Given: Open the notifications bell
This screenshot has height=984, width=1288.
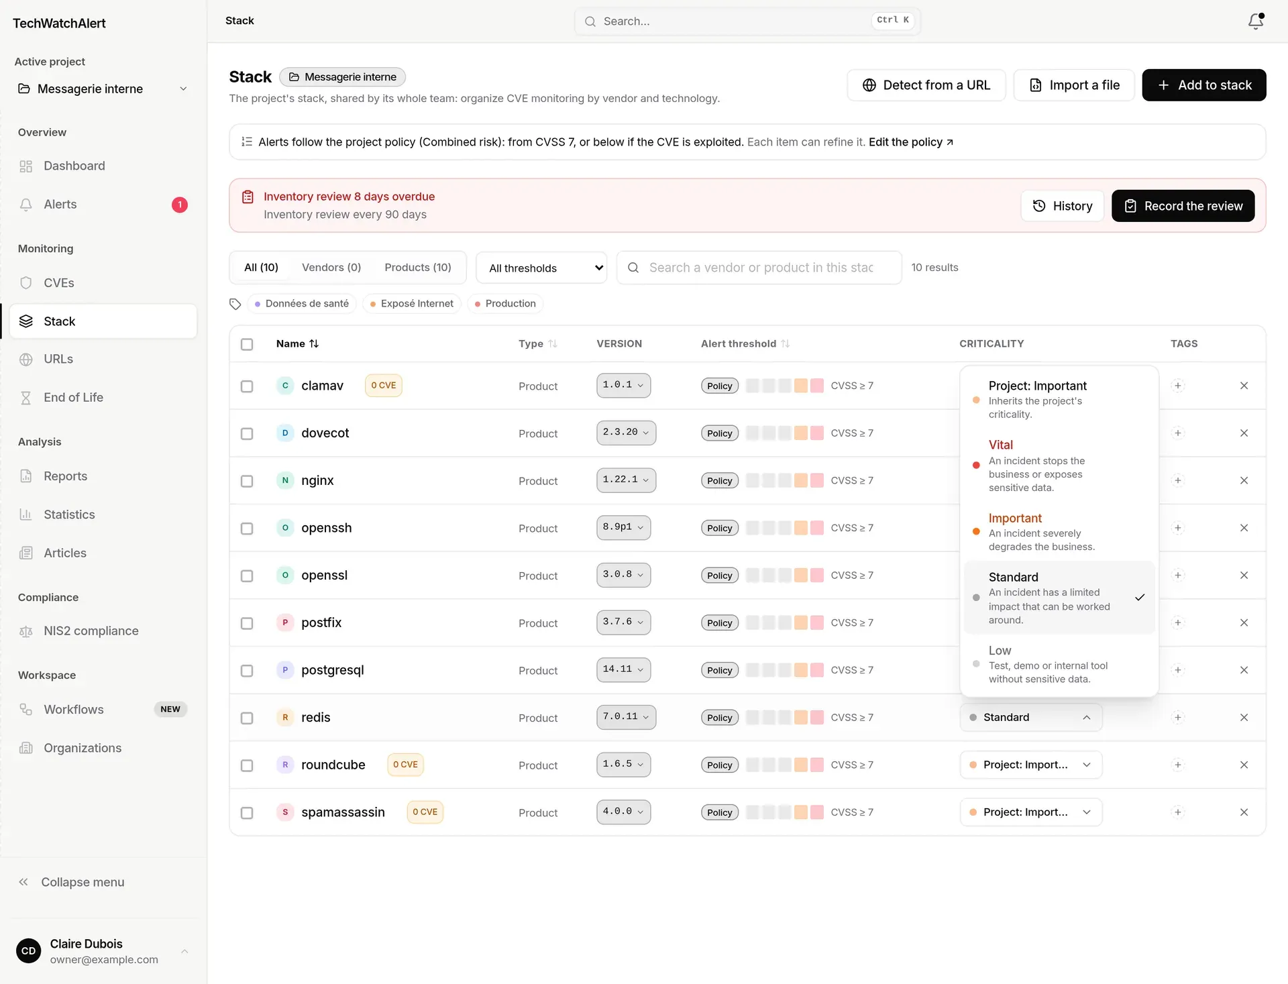Looking at the screenshot, I should pyautogui.click(x=1256, y=21).
